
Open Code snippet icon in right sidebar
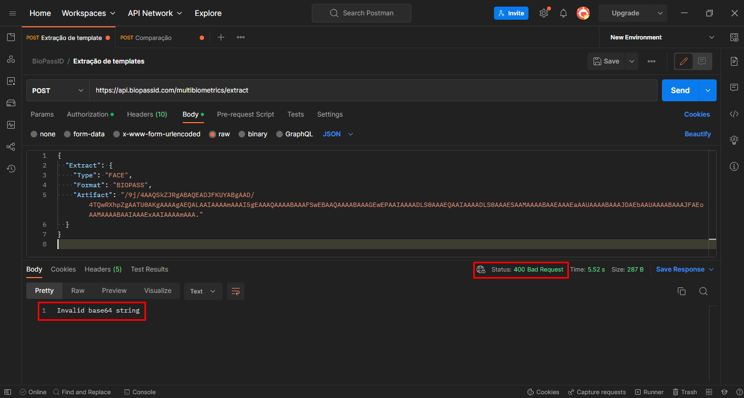tap(734, 114)
